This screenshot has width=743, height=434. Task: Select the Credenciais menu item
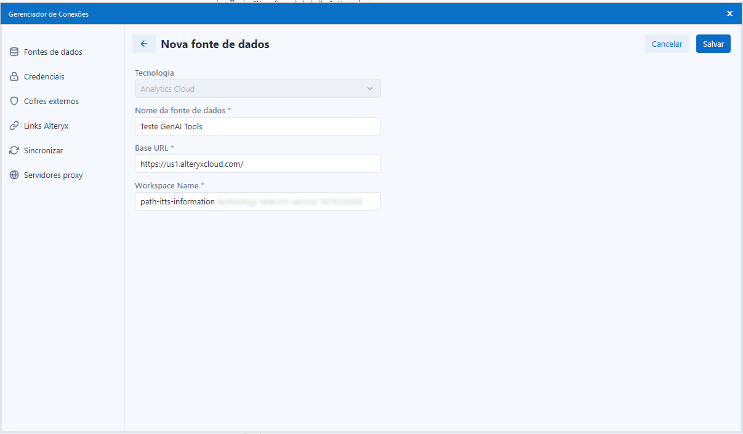[x=44, y=77]
